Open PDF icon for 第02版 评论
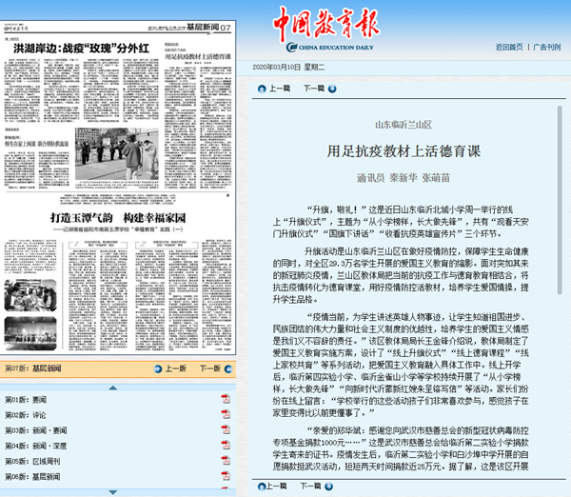Image resolution: width=571 pixels, height=497 pixels. pyautogui.click(x=226, y=414)
